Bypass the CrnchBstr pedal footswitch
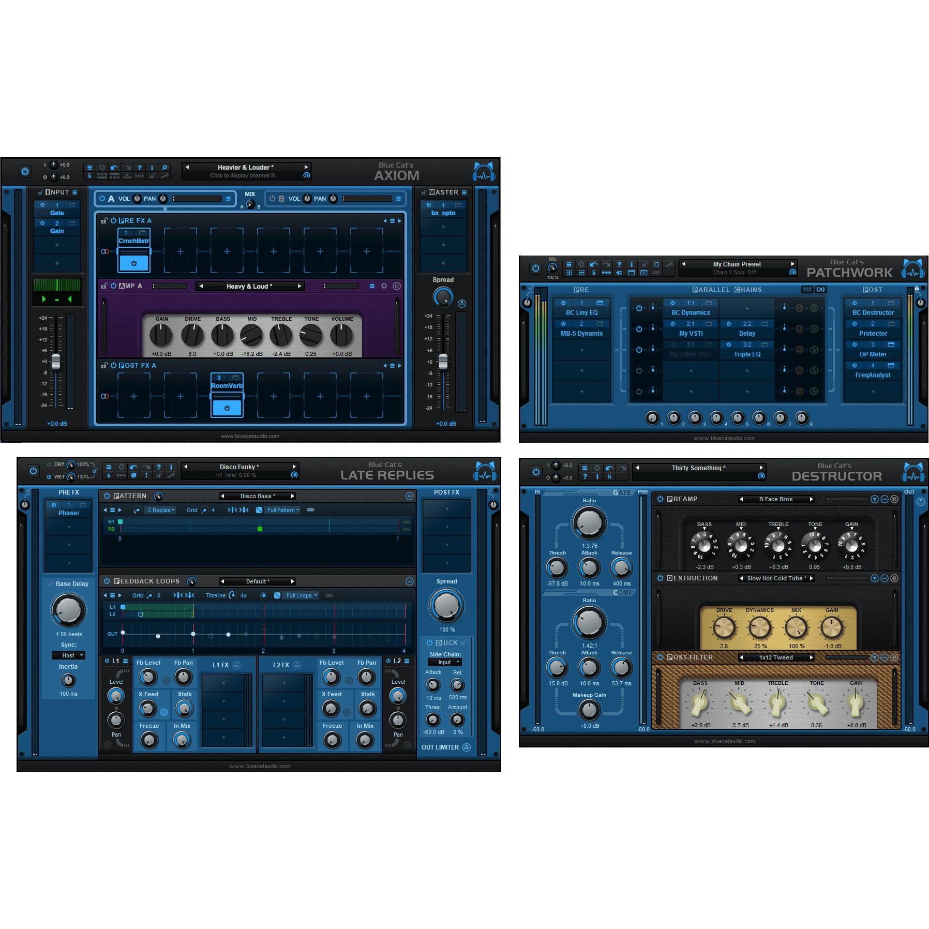Viewport: 929px width, 929px height. pyautogui.click(x=134, y=263)
